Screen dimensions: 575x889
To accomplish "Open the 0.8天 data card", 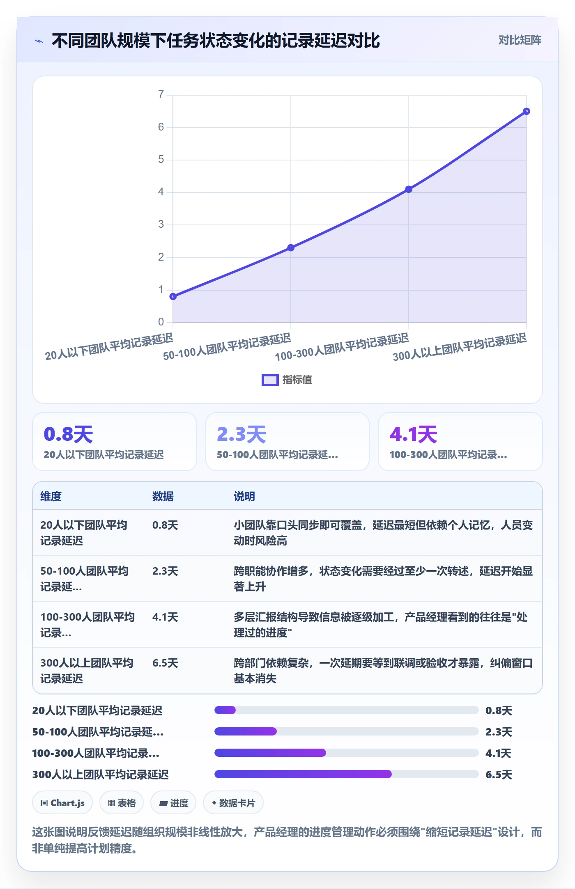I will 115,442.
